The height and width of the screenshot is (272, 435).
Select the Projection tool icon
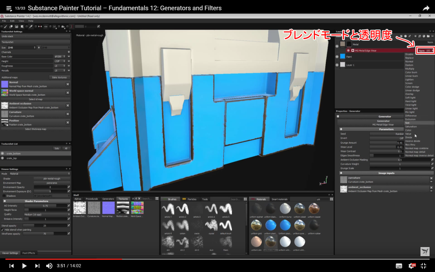coord(16,26)
